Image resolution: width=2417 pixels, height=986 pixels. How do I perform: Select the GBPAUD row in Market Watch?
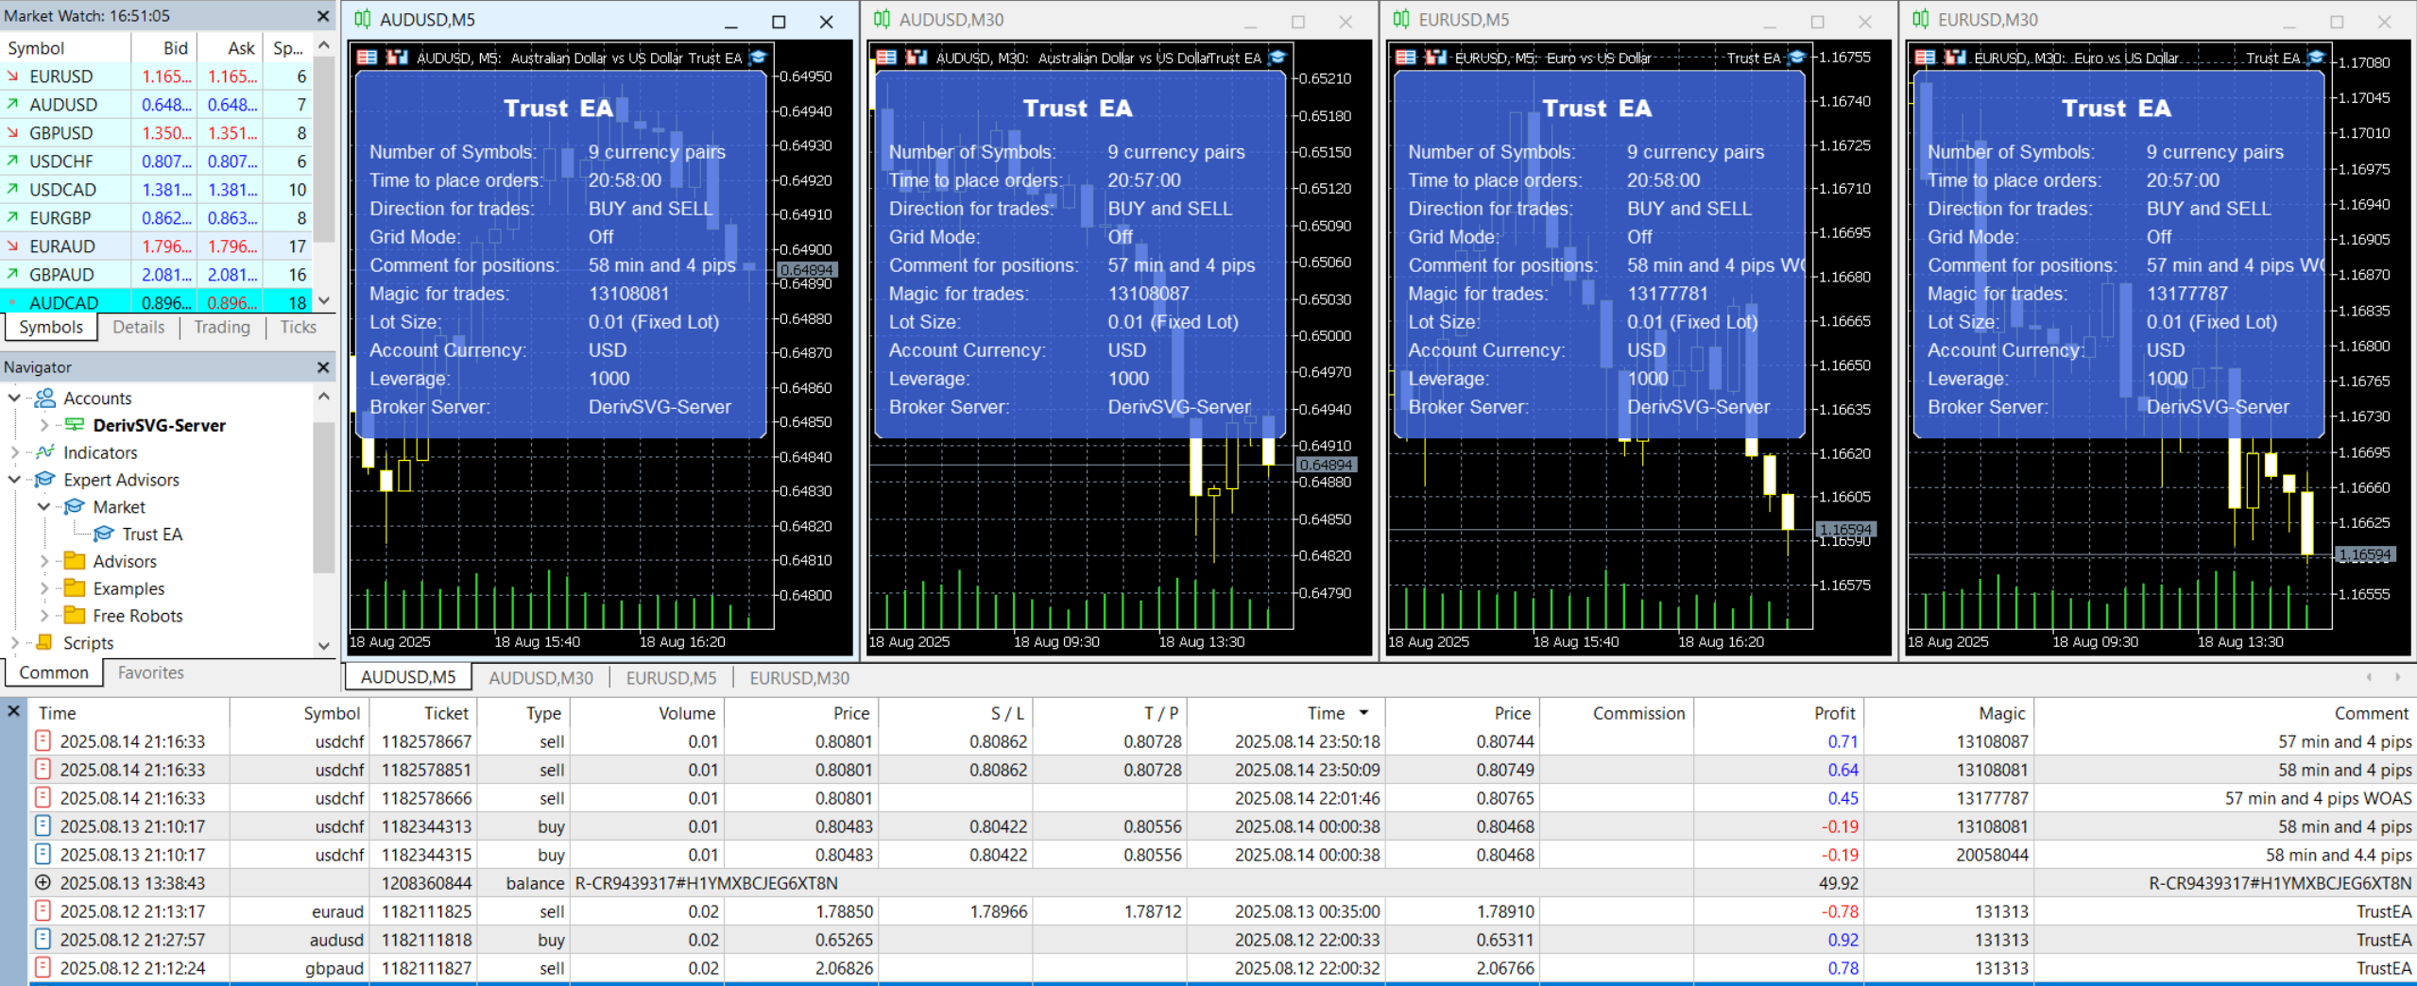(x=156, y=275)
